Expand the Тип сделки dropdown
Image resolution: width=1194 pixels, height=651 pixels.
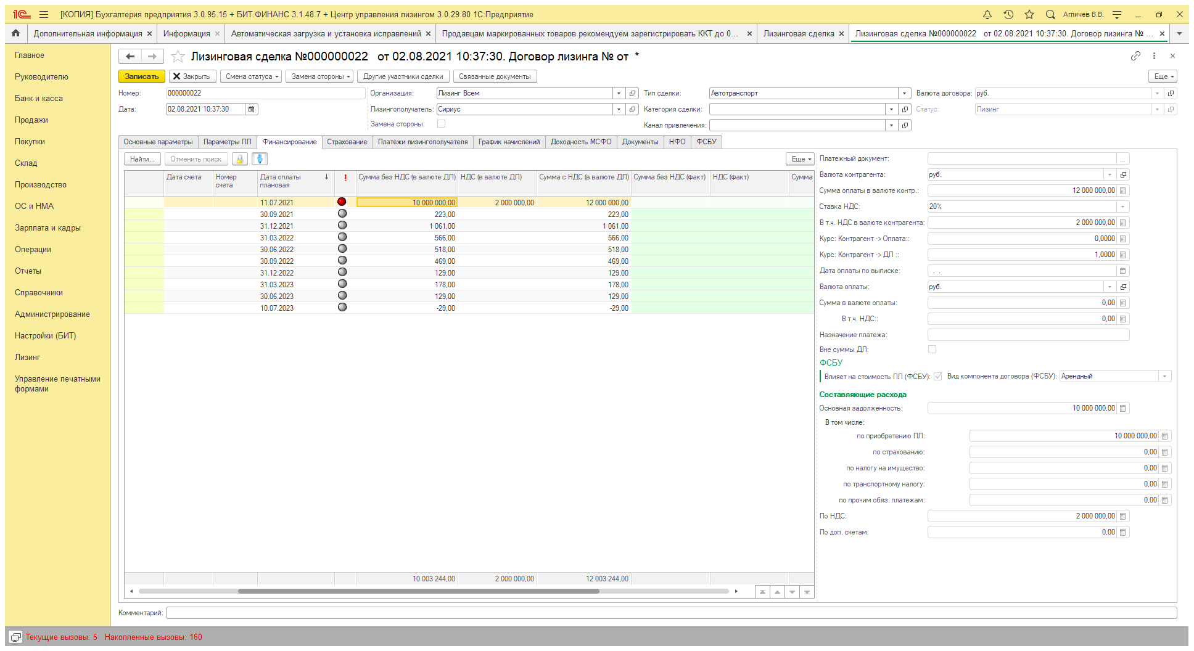(904, 93)
